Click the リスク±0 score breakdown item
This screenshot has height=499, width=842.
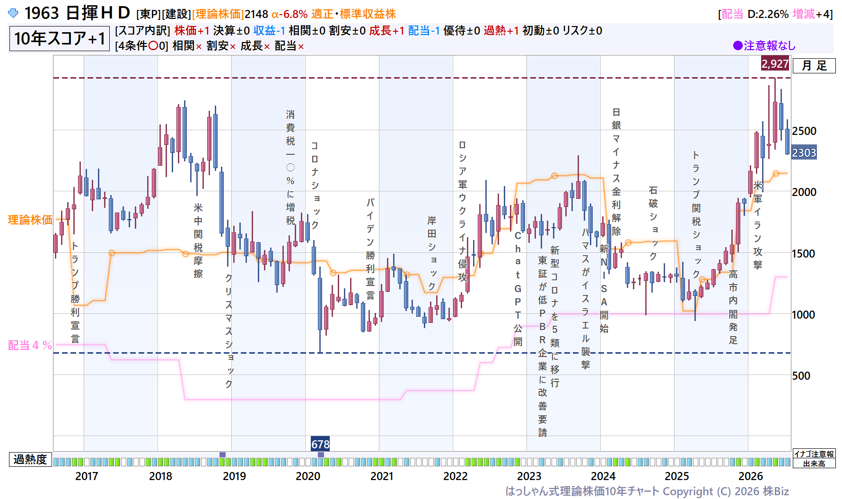coord(582,31)
